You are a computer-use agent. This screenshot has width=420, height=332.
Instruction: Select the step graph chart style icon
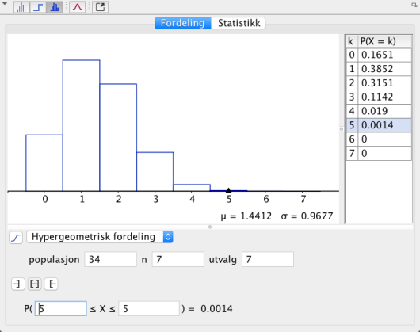coord(38,7)
